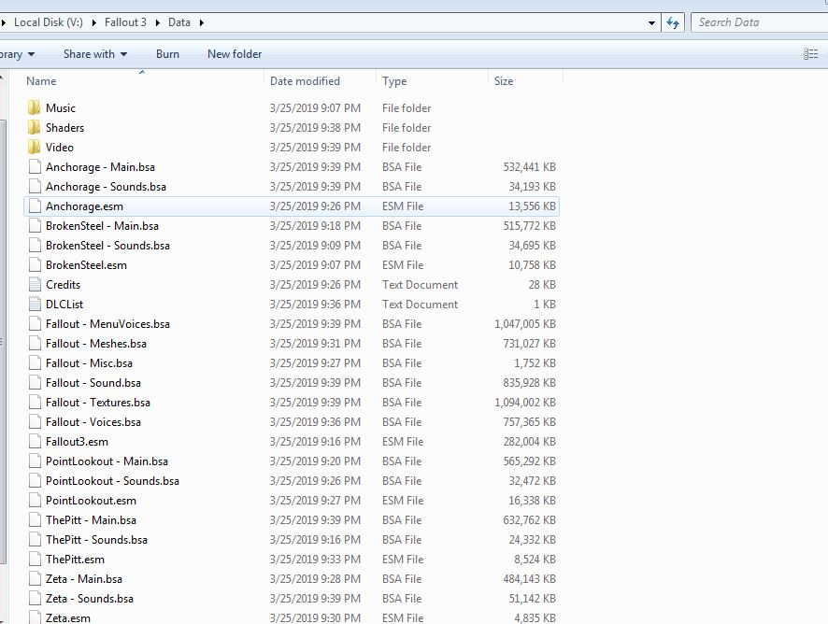Screen dimensions: 828x624
Task: Select the PointLookout - Sounds.bsa file icon
Action: coord(35,480)
